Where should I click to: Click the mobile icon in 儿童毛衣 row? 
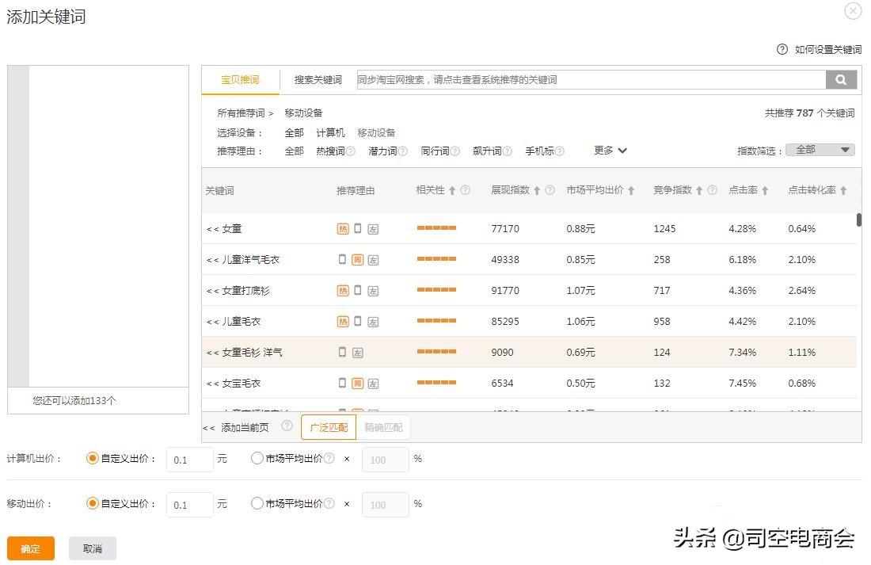pyautogui.click(x=358, y=321)
